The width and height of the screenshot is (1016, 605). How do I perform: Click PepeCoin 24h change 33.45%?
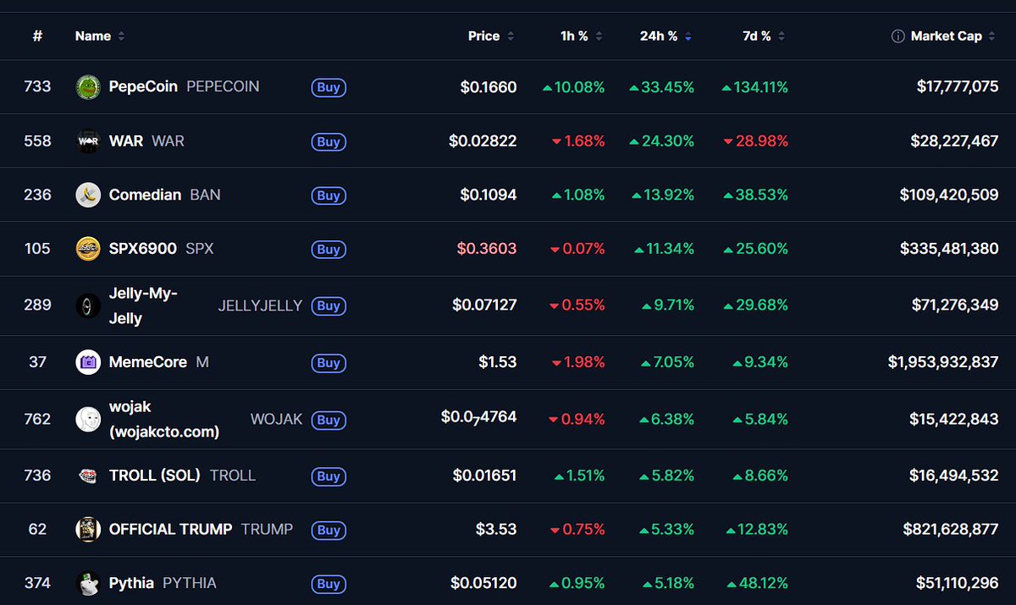(662, 86)
